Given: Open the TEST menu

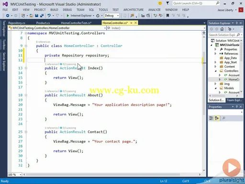Looking at the screenshot, I should pos(115,10).
